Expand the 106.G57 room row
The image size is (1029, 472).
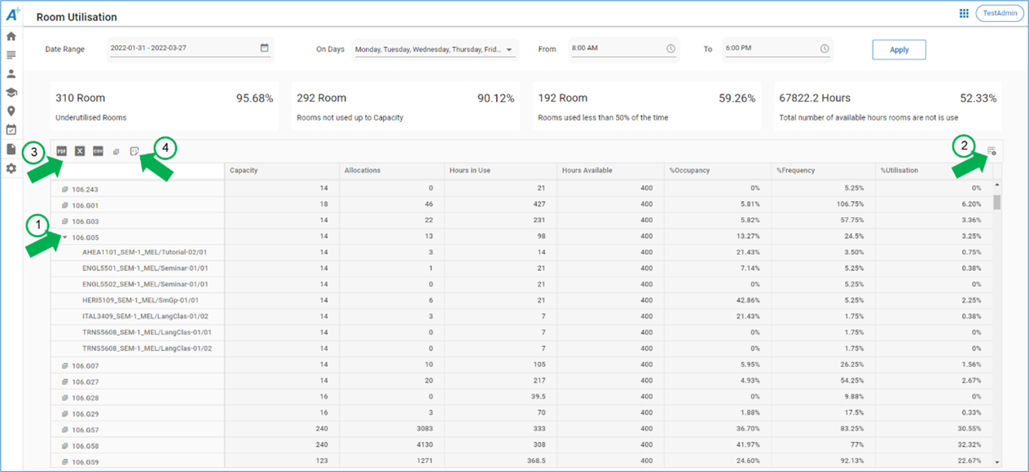click(x=65, y=430)
